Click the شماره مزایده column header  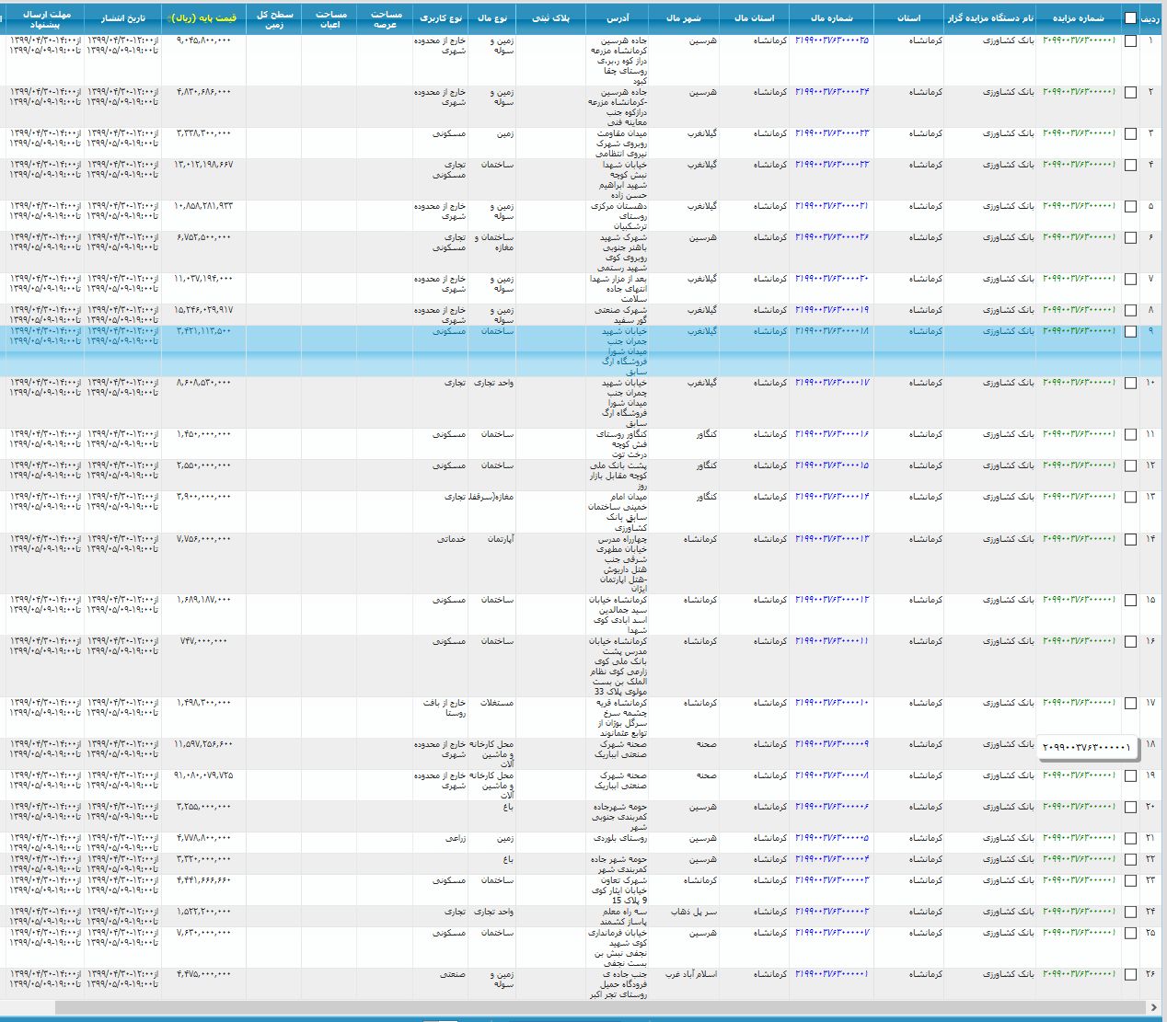pos(1078,17)
